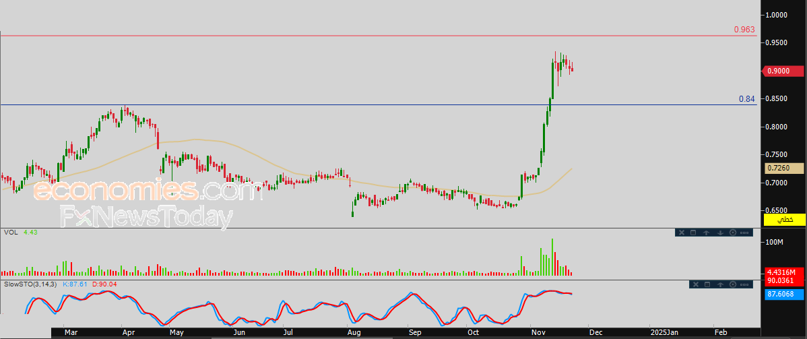The width and height of the screenshot is (807, 339).
Task: Close the VOL indicator panel
Action: [x=681, y=233]
